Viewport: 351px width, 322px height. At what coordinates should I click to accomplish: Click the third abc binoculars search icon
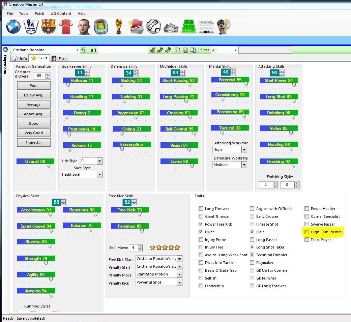(168, 50)
